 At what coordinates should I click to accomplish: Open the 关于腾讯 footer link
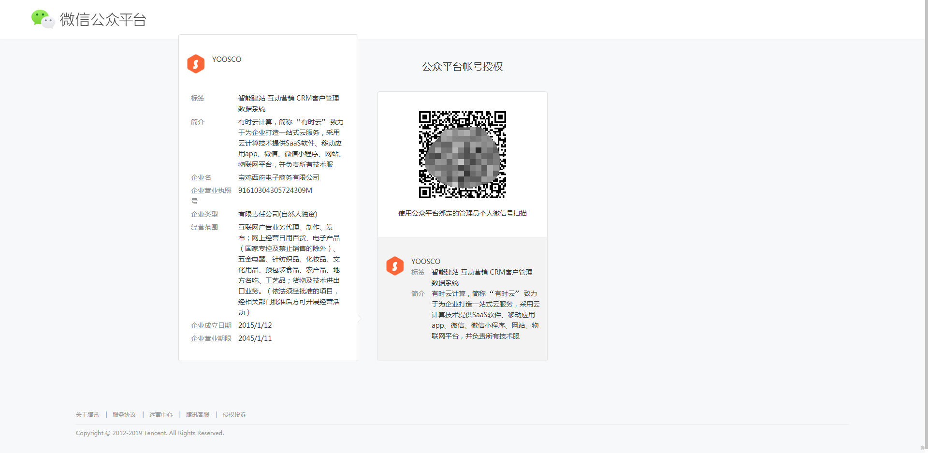87,415
